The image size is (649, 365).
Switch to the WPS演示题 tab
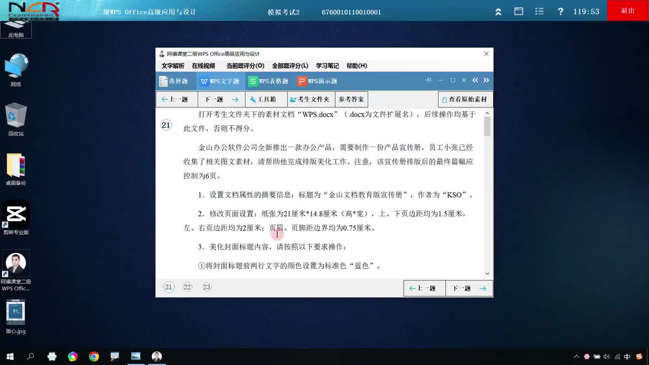click(317, 81)
